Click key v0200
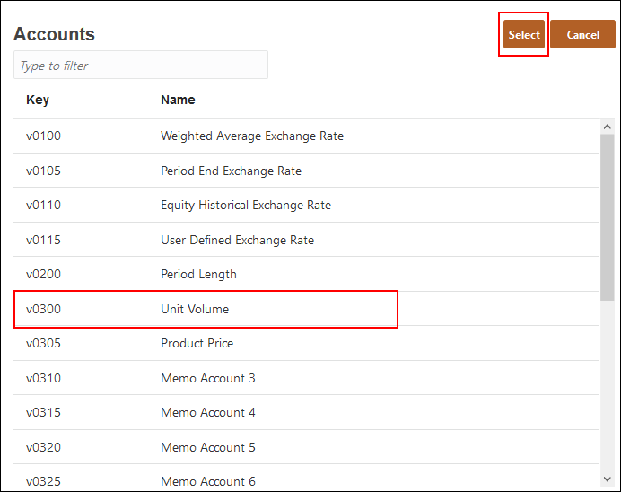The height and width of the screenshot is (492, 621). 44,274
